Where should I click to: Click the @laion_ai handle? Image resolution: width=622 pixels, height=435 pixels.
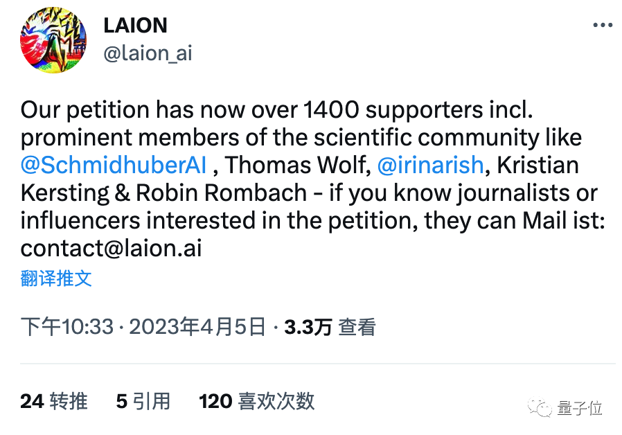tap(148, 53)
